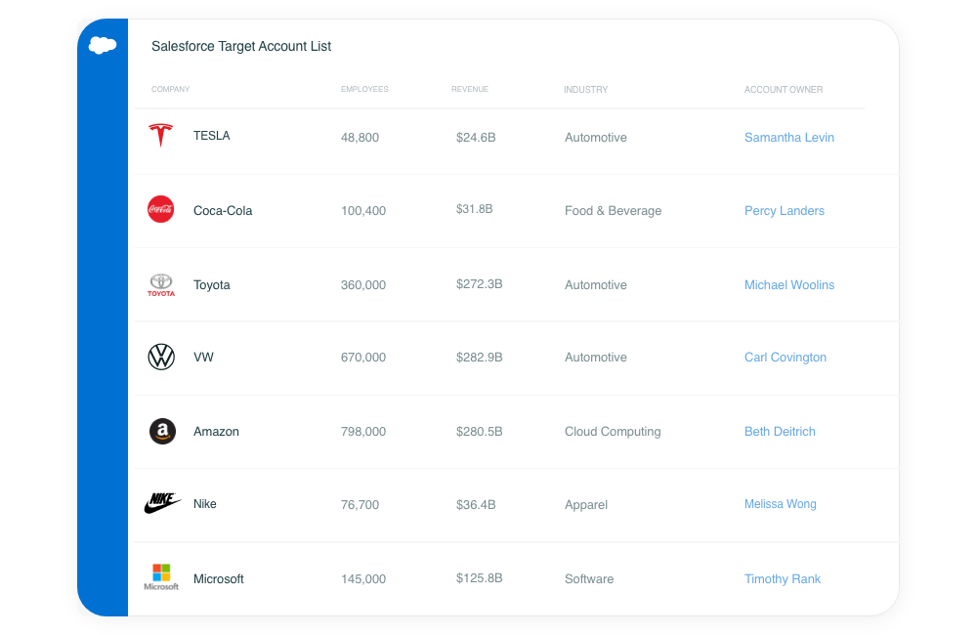Open Carl Covington's owner link

pos(786,358)
